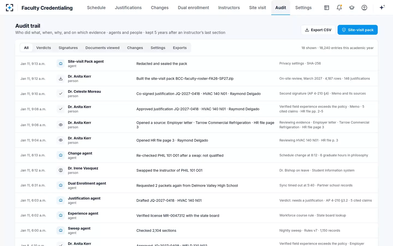The width and height of the screenshot is (393, 246).
Task: Open the sparkle assistant icon
Action: 382,7
